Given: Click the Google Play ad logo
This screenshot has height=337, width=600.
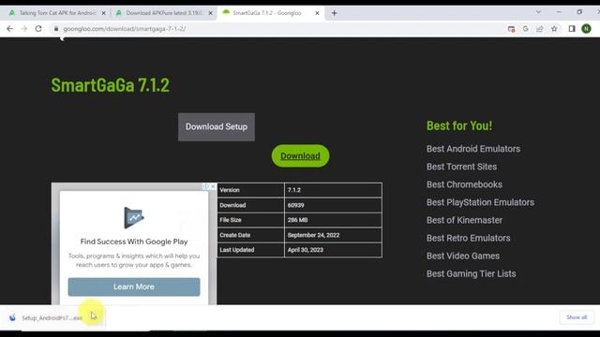Looking at the screenshot, I should pyautogui.click(x=133, y=217).
